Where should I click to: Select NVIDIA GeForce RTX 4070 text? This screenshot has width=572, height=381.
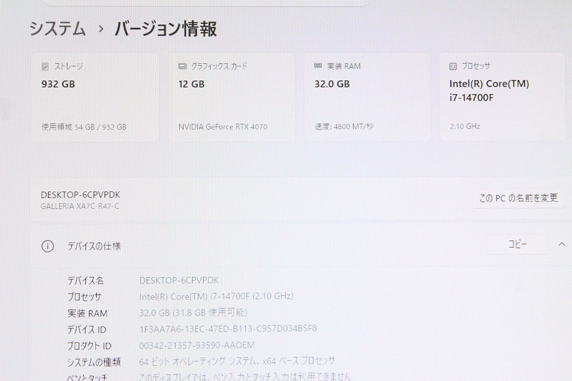(223, 127)
